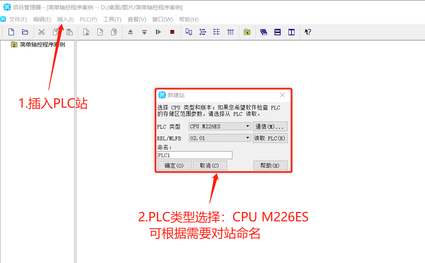Click the context help arrow icon
Screen dimensions: 425x263
coord(307,32)
